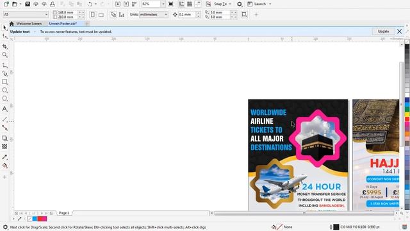Click the horizontal scrollbar thumb
Image resolution: width=410 pixels, height=231 pixels.
(x=304, y=214)
